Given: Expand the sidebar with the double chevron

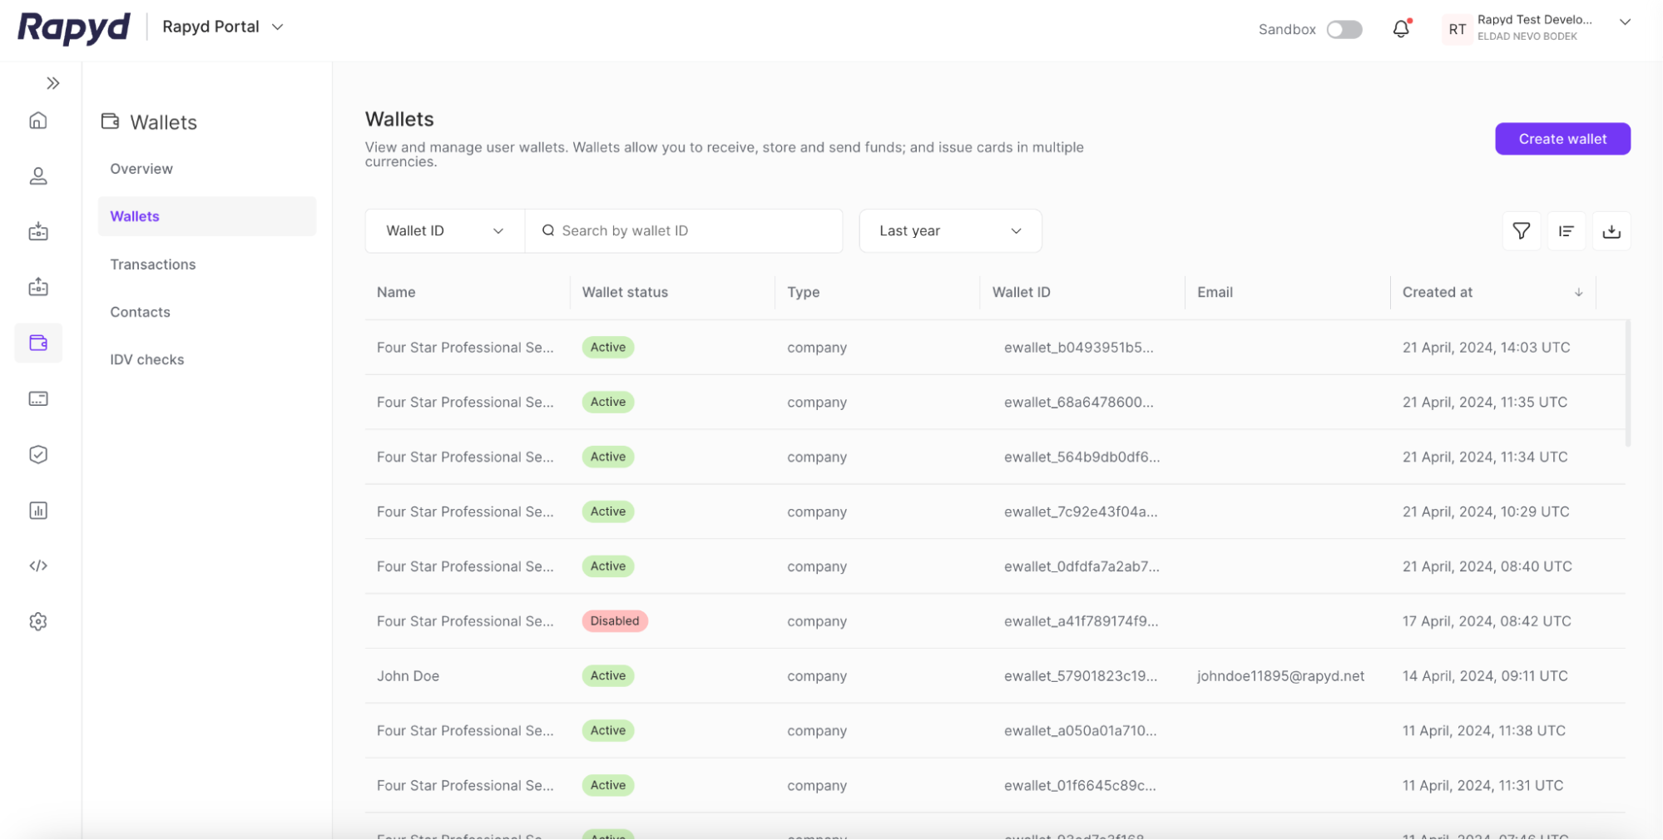Looking at the screenshot, I should (53, 83).
